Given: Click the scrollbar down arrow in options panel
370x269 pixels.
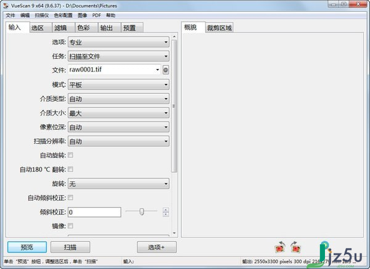Looking at the screenshot, I should tap(174, 233).
